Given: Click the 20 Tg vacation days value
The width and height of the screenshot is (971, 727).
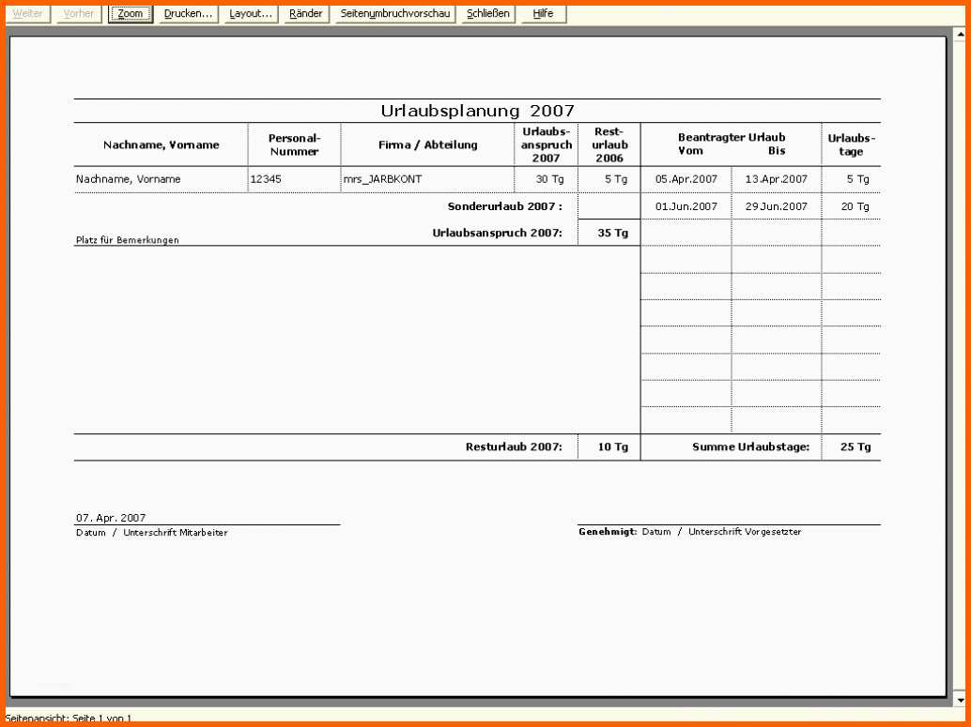Looking at the screenshot, I should click(855, 206).
